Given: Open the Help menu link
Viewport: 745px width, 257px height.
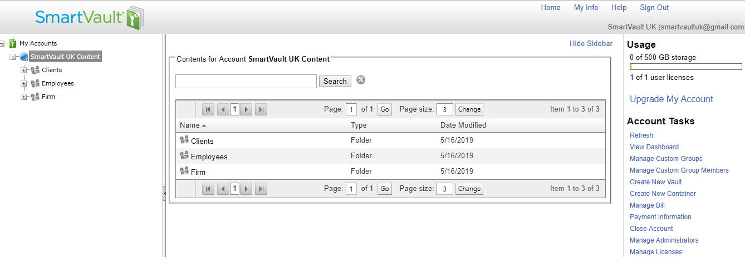Looking at the screenshot, I should [x=619, y=8].
